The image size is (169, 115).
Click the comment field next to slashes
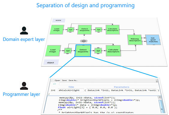[108, 84]
